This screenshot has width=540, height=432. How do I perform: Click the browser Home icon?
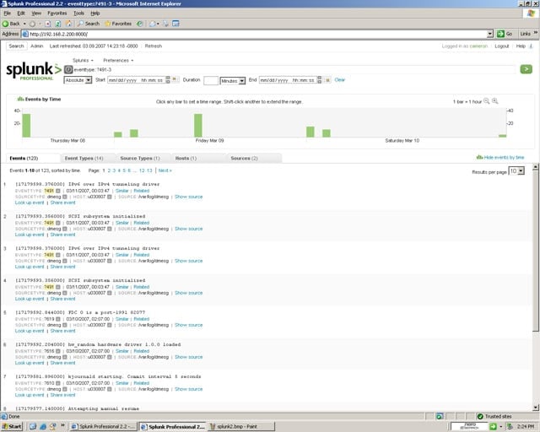pyautogui.click(x=69, y=24)
